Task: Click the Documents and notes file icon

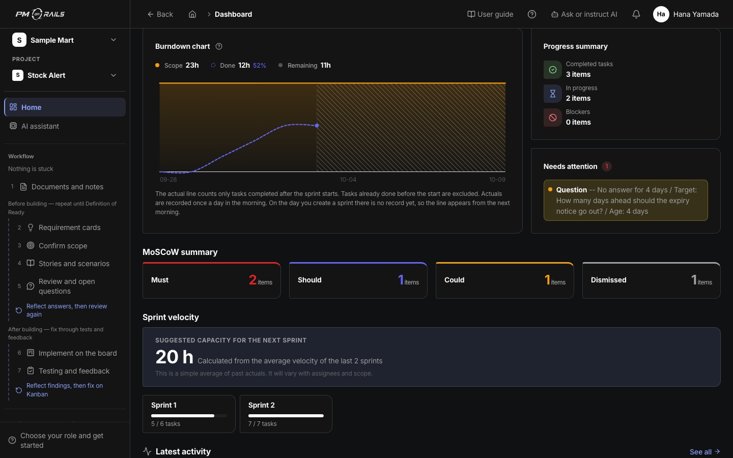Action: pos(23,187)
